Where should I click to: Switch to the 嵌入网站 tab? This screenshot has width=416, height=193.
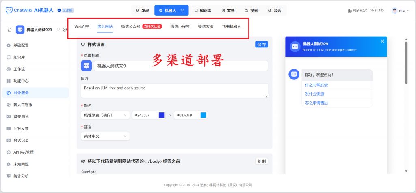105,26
